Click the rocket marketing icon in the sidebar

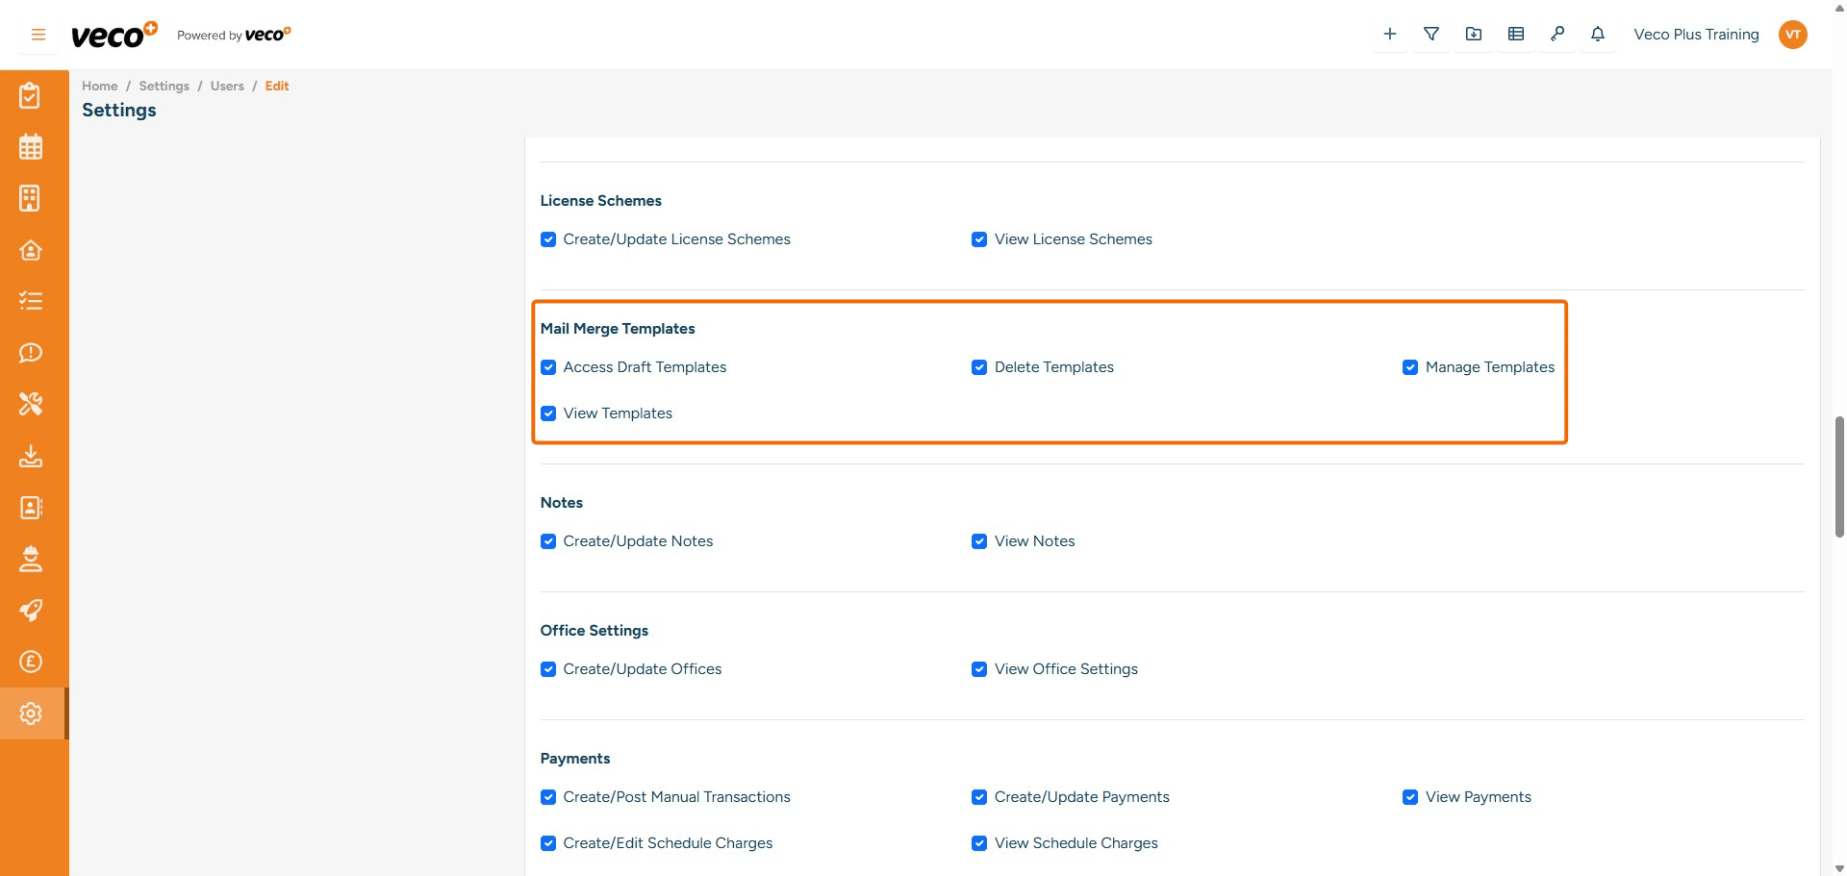31,611
